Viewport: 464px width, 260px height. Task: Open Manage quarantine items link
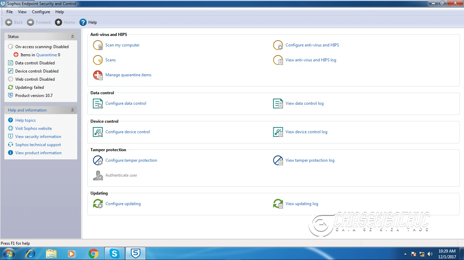click(128, 75)
